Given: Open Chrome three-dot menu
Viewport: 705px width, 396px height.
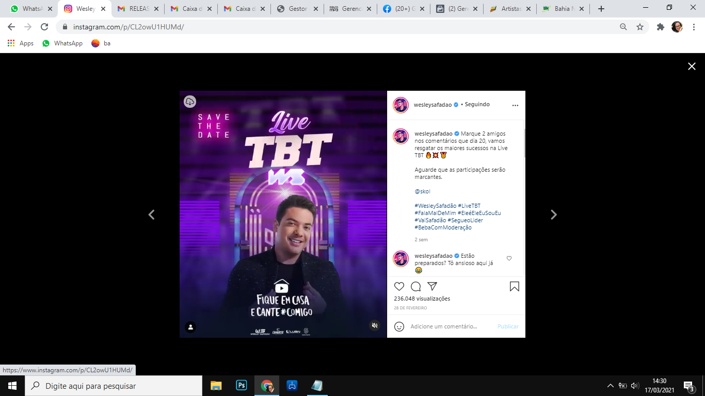Looking at the screenshot, I should (x=694, y=27).
